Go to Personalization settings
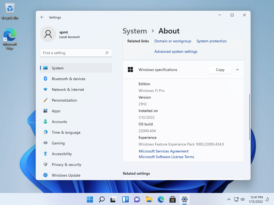Screen dimensions: 274x205 pos(76,100)
